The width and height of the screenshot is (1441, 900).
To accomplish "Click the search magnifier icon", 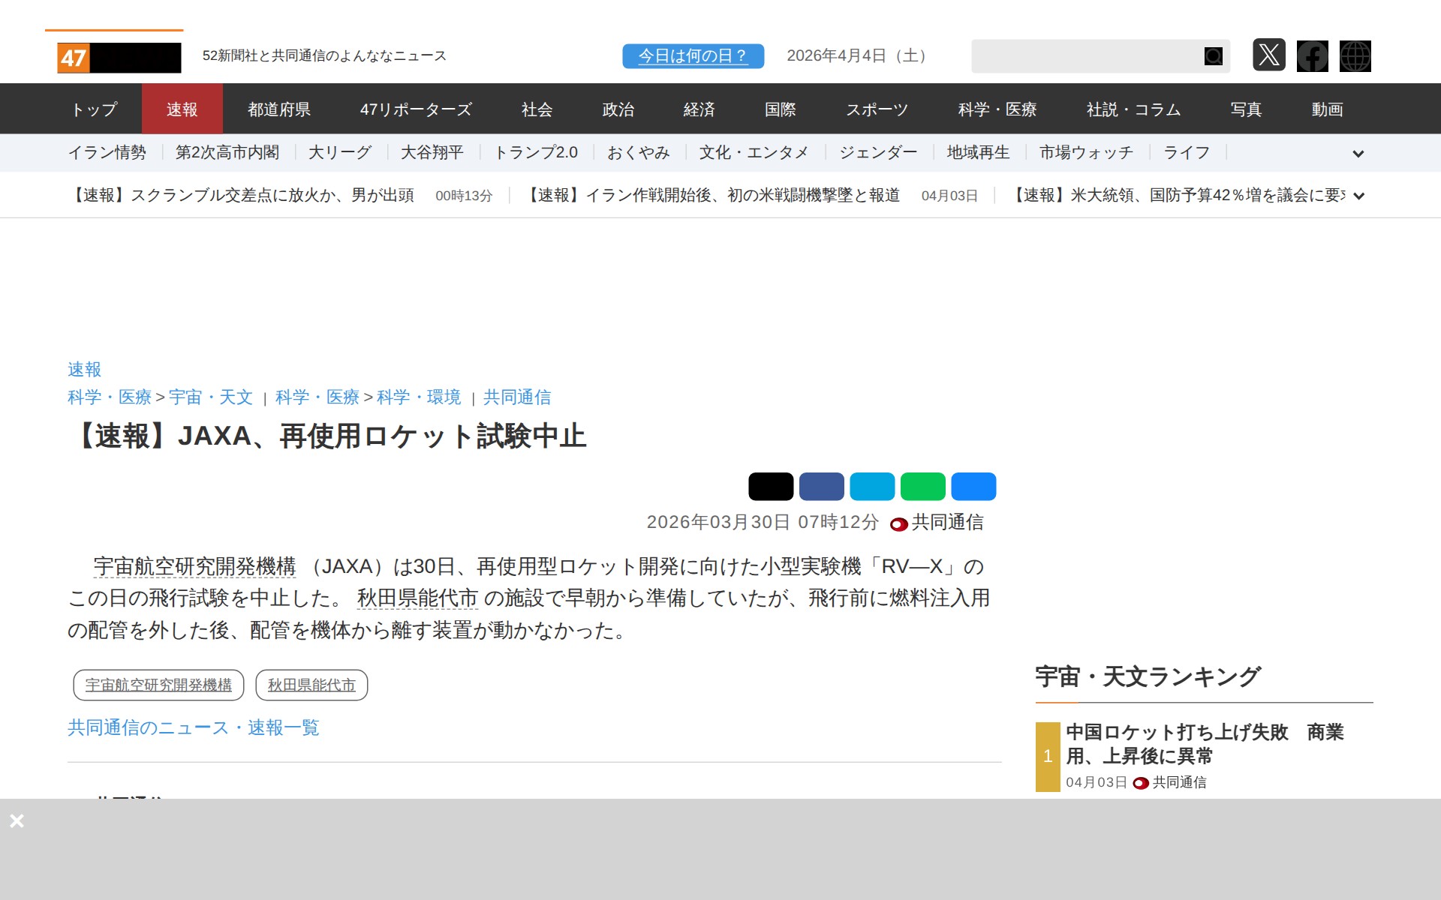I will click(x=1213, y=56).
